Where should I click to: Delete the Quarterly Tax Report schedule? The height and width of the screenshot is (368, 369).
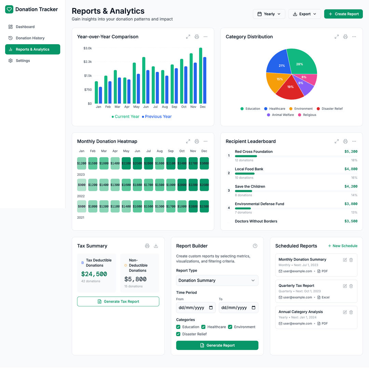351,286
